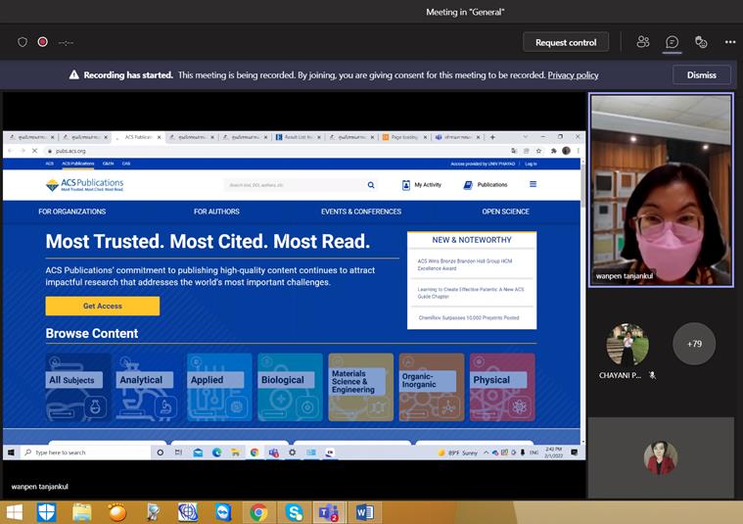
Task: Click the shared screen's Edge taskbar icon
Action: [217, 453]
